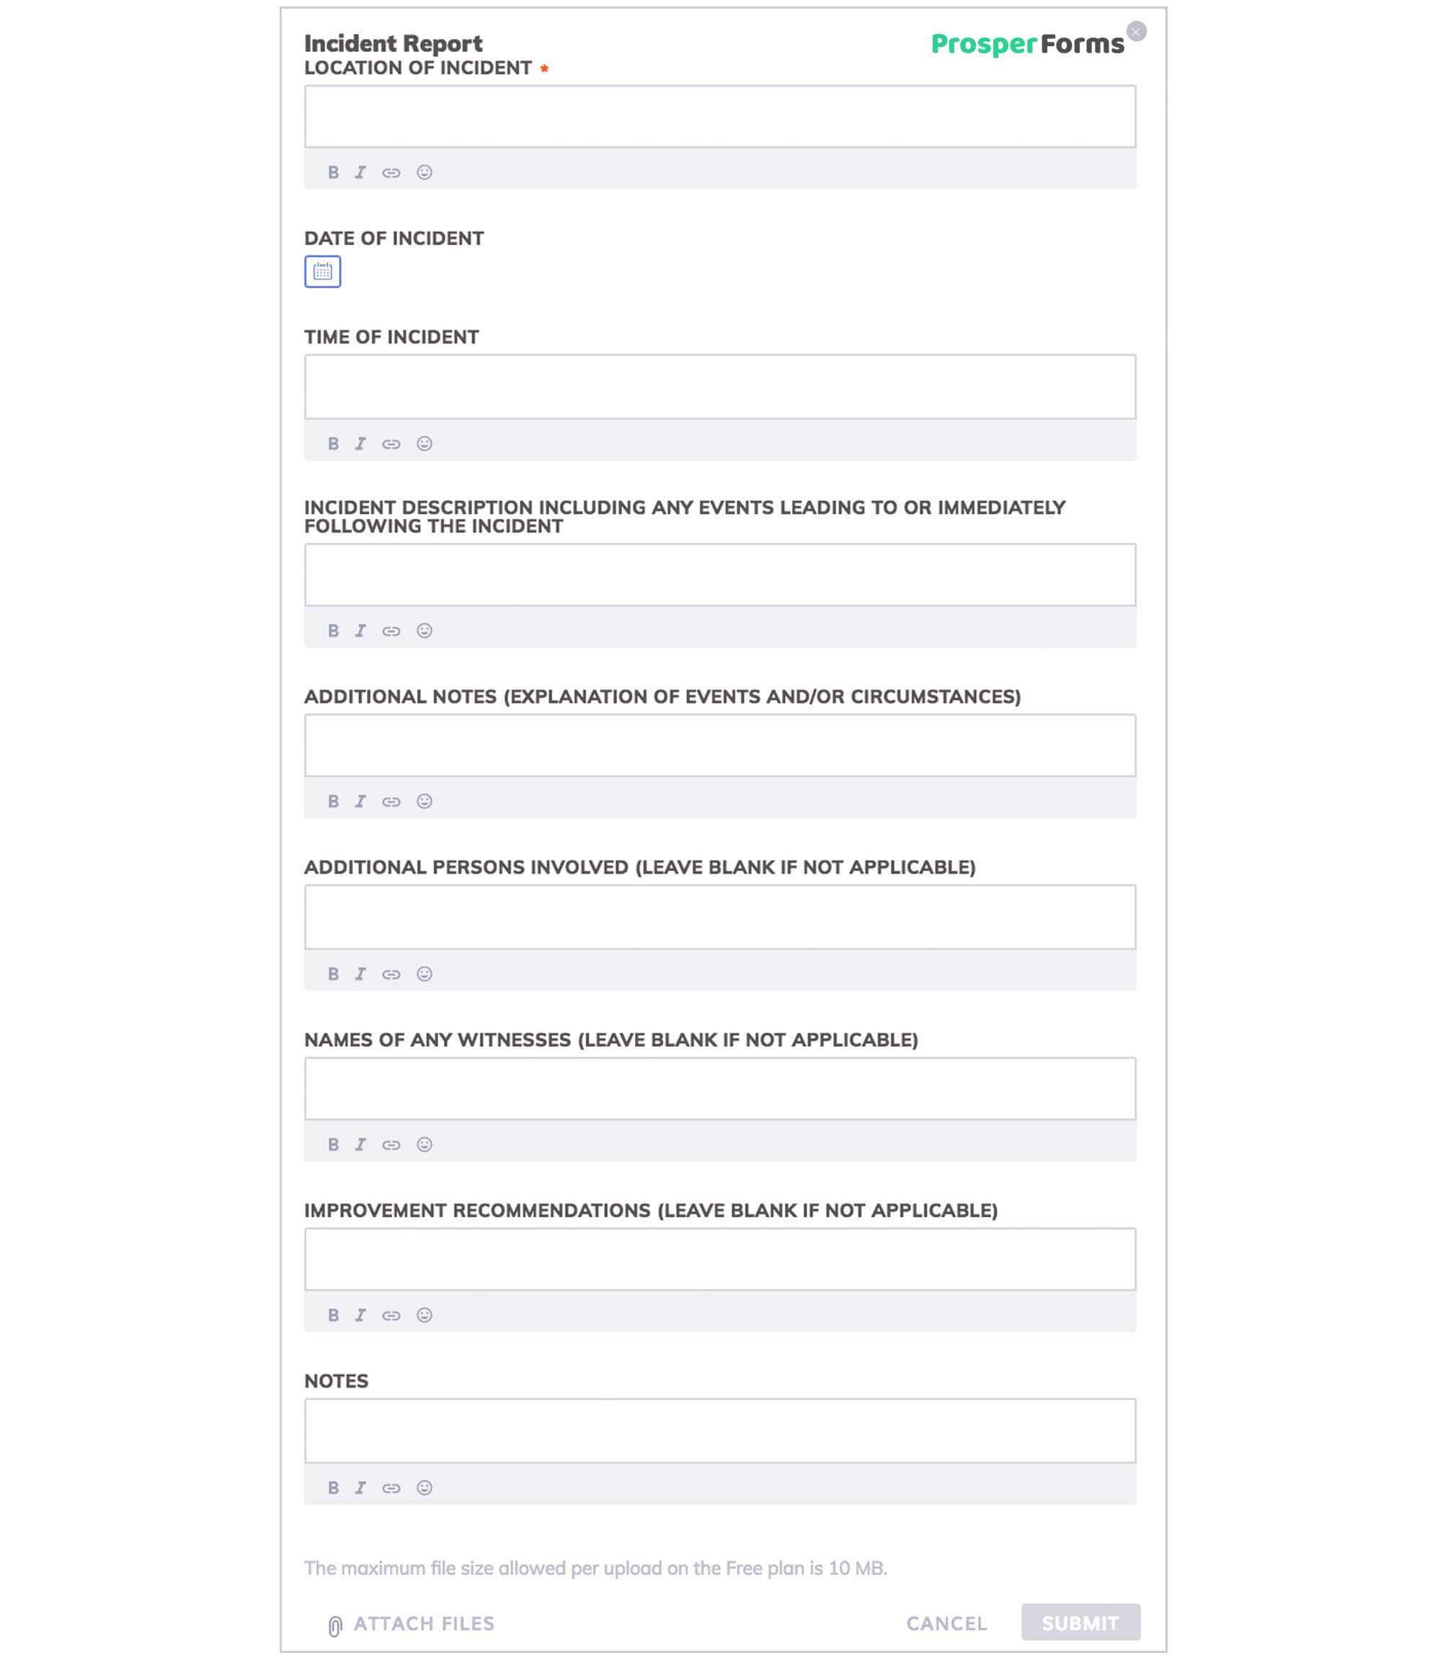The image size is (1448, 1663).
Task: Click the Time of Incident text field
Action: click(x=720, y=385)
